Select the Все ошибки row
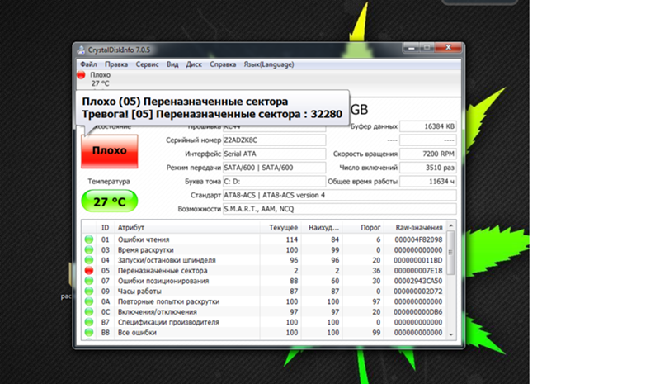Screen dimensions: 660x384 [264, 332]
